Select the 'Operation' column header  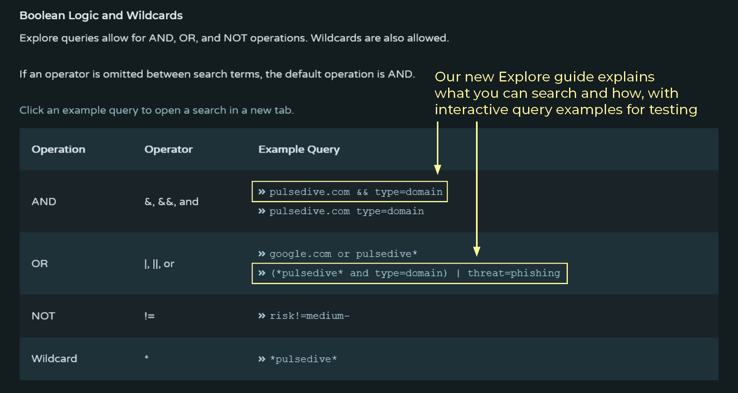pyautogui.click(x=58, y=149)
